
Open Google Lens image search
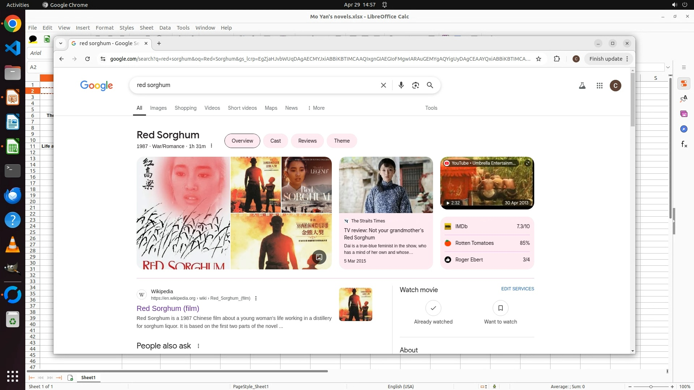point(415,85)
